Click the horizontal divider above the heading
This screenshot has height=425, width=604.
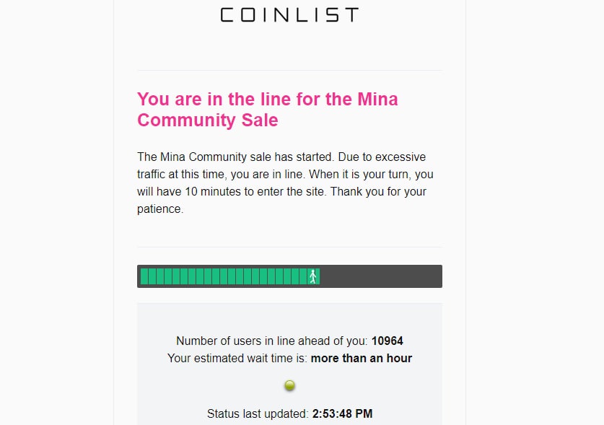point(289,71)
